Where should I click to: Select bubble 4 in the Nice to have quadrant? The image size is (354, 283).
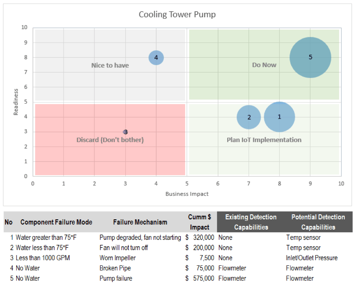click(x=156, y=57)
